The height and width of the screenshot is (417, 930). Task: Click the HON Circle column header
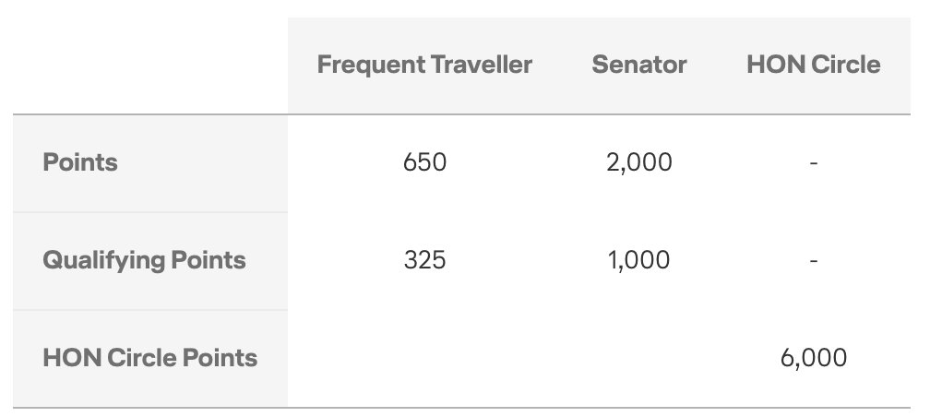click(813, 65)
